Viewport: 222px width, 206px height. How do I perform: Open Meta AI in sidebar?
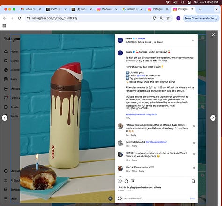12,171
